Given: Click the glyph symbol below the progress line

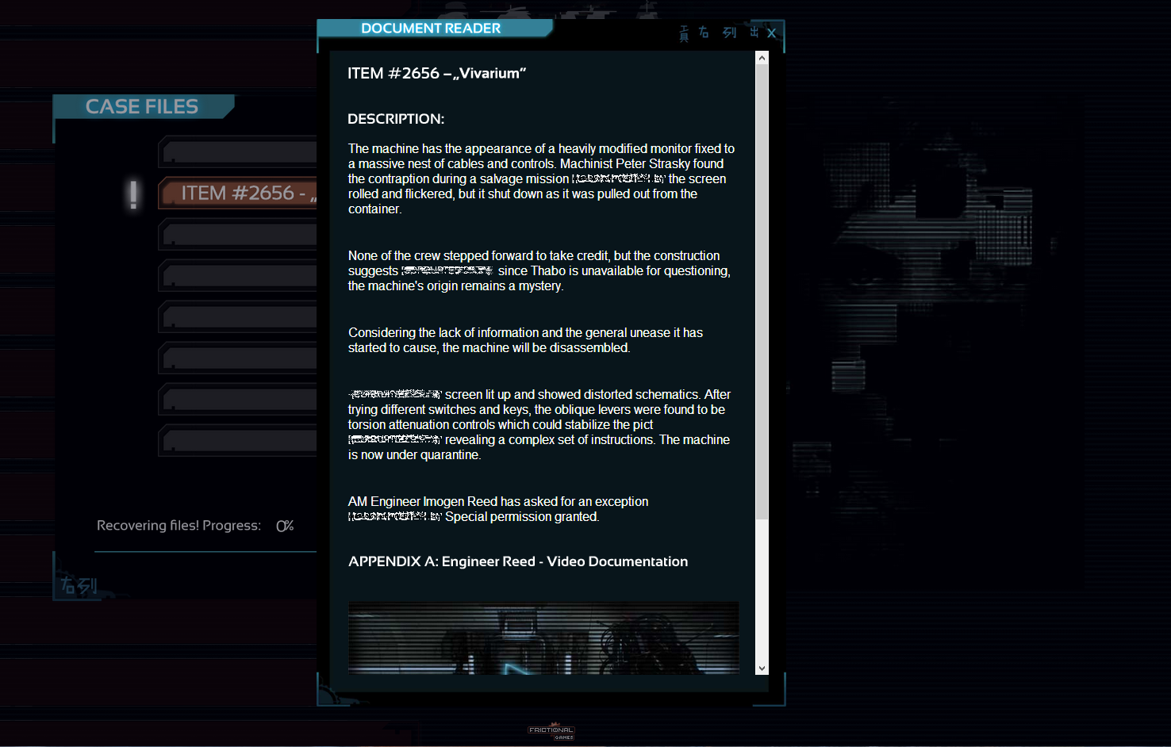Looking at the screenshot, I should [x=79, y=586].
